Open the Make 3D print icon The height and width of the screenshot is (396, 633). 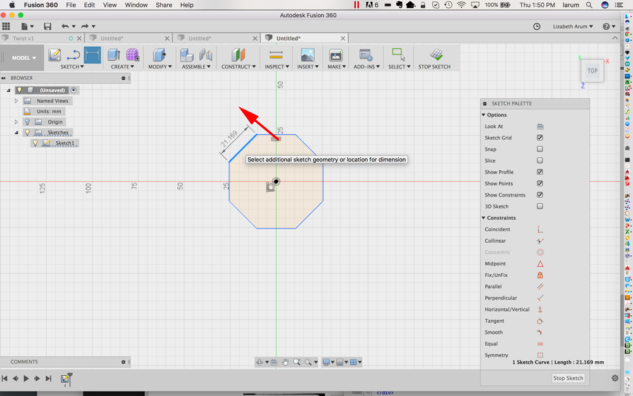point(336,55)
